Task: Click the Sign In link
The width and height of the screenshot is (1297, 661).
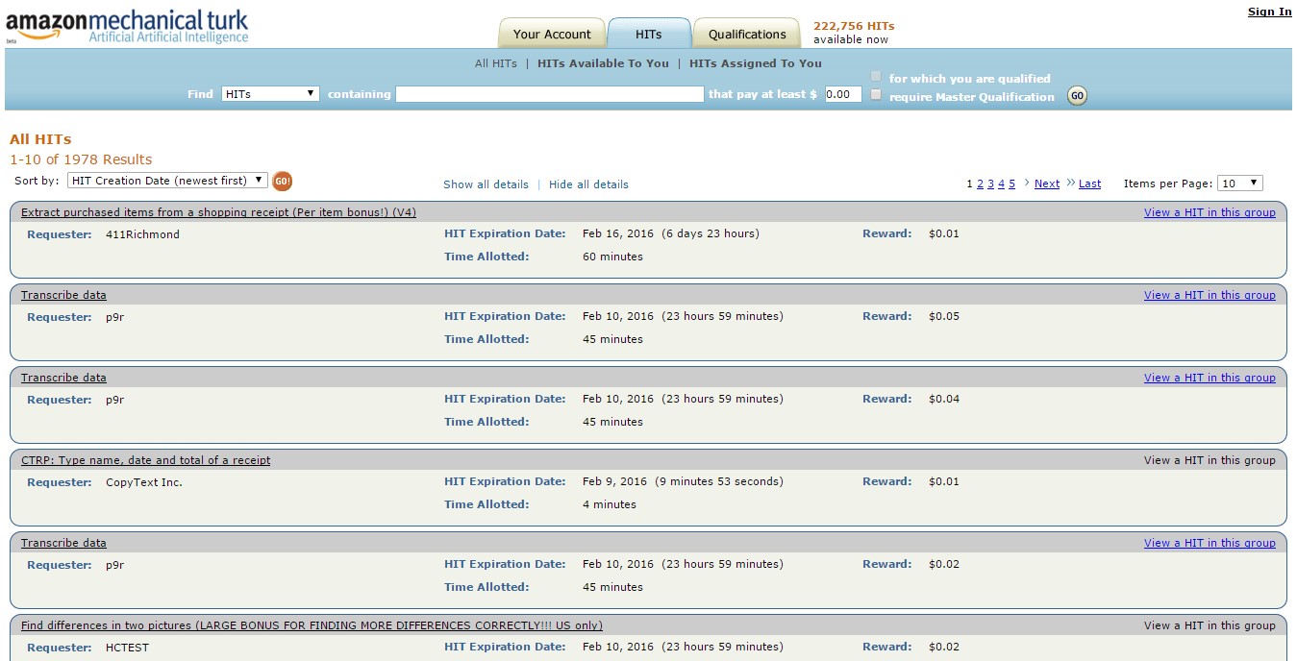Action: (x=1268, y=11)
